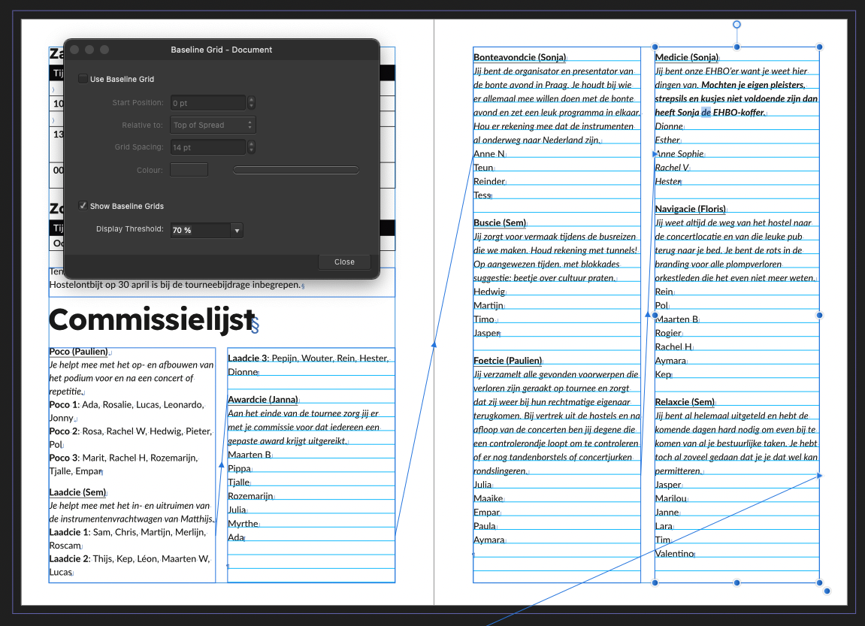Screen dimensions: 865x626
Task: Click the text flow-out triangle beside 'permitteren.'
Action: (x=819, y=476)
